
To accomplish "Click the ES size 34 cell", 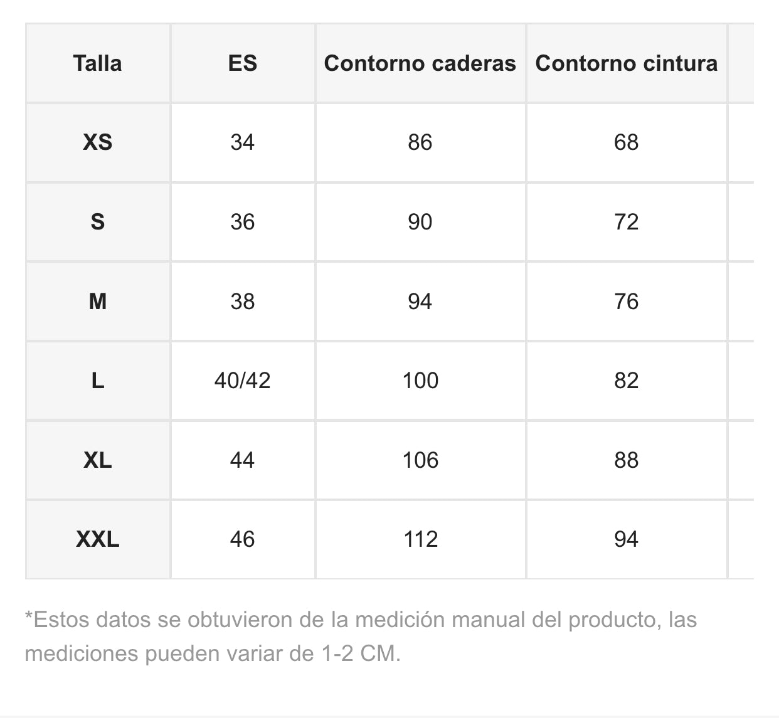I will point(243,142).
